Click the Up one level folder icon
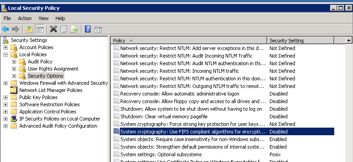Image resolution: width=353 pixels, height=162 pixels. pos(29,29)
